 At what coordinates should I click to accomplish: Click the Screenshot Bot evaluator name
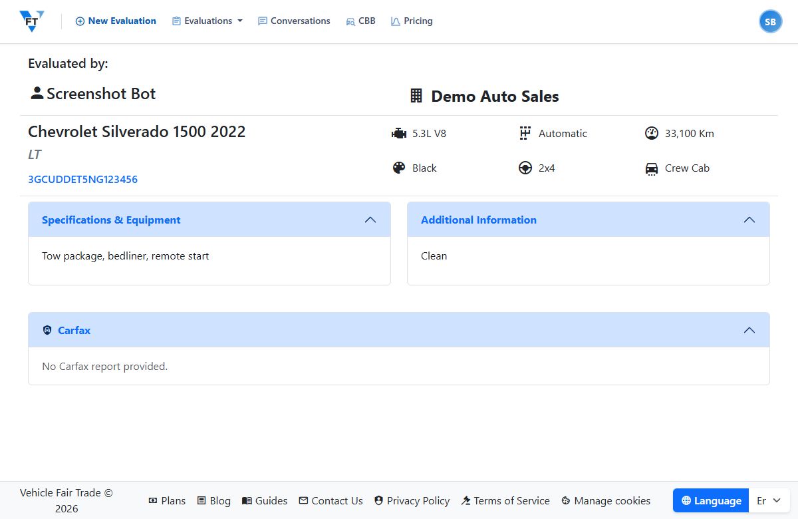coord(101,94)
